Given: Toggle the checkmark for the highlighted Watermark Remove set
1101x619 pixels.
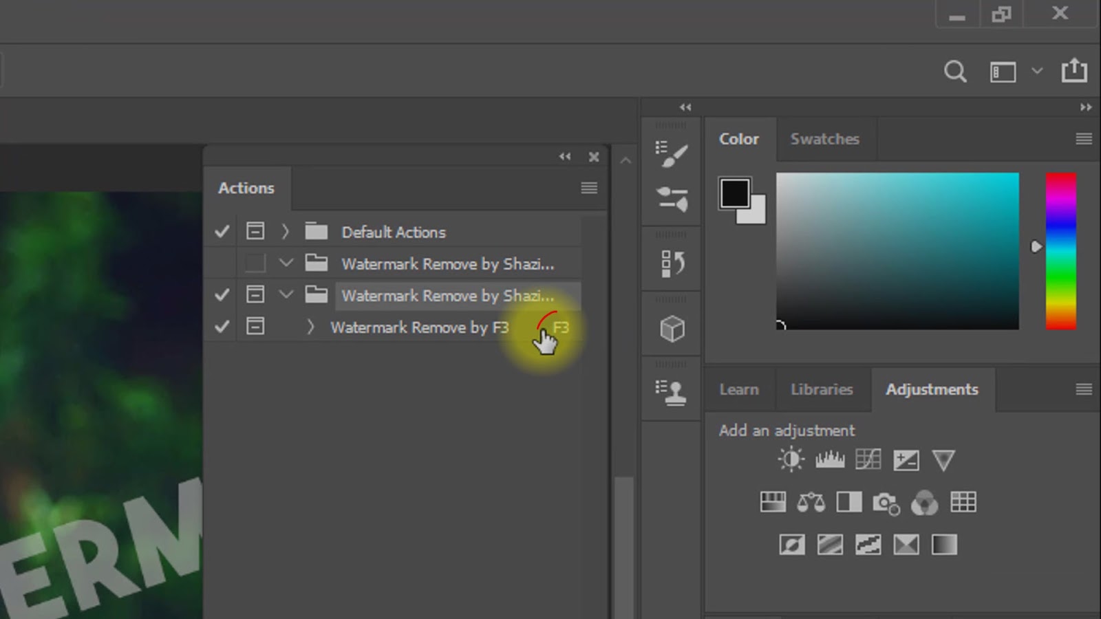Looking at the screenshot, I should (x=222, y=295).
